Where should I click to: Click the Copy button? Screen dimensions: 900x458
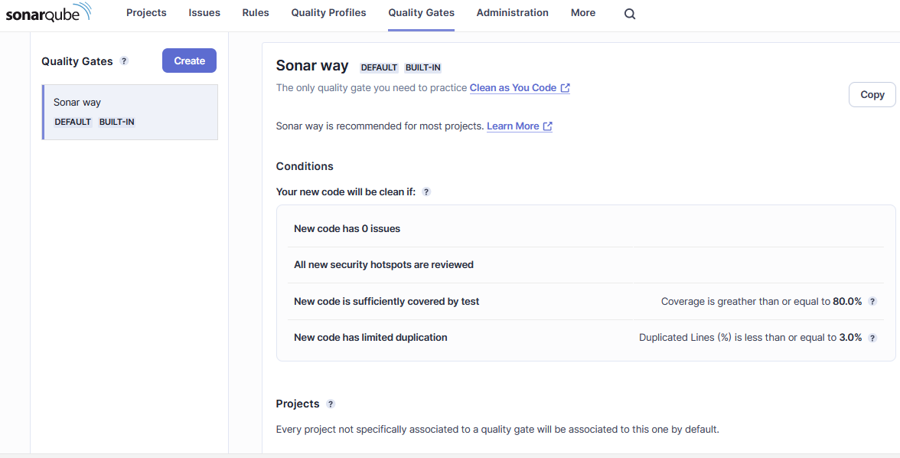pyautogui.click(x=872, y=95)
